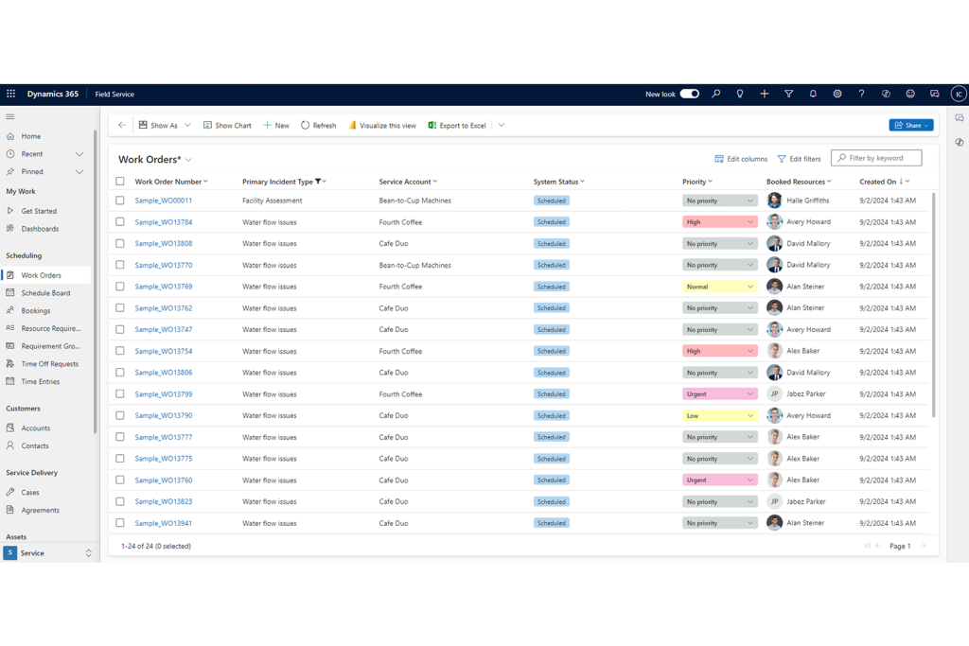This screenshot has height=646, width=969.
Task: Expand Recent in sidebar
Action: pyautogui.click(x=79, y=154)
